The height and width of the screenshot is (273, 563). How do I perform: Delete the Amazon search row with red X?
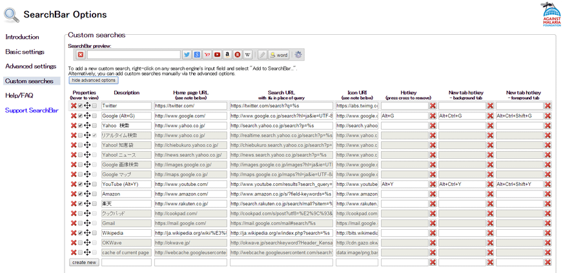tap(74, 194)
